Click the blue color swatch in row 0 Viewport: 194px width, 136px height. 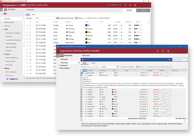[x=86, y=25]
